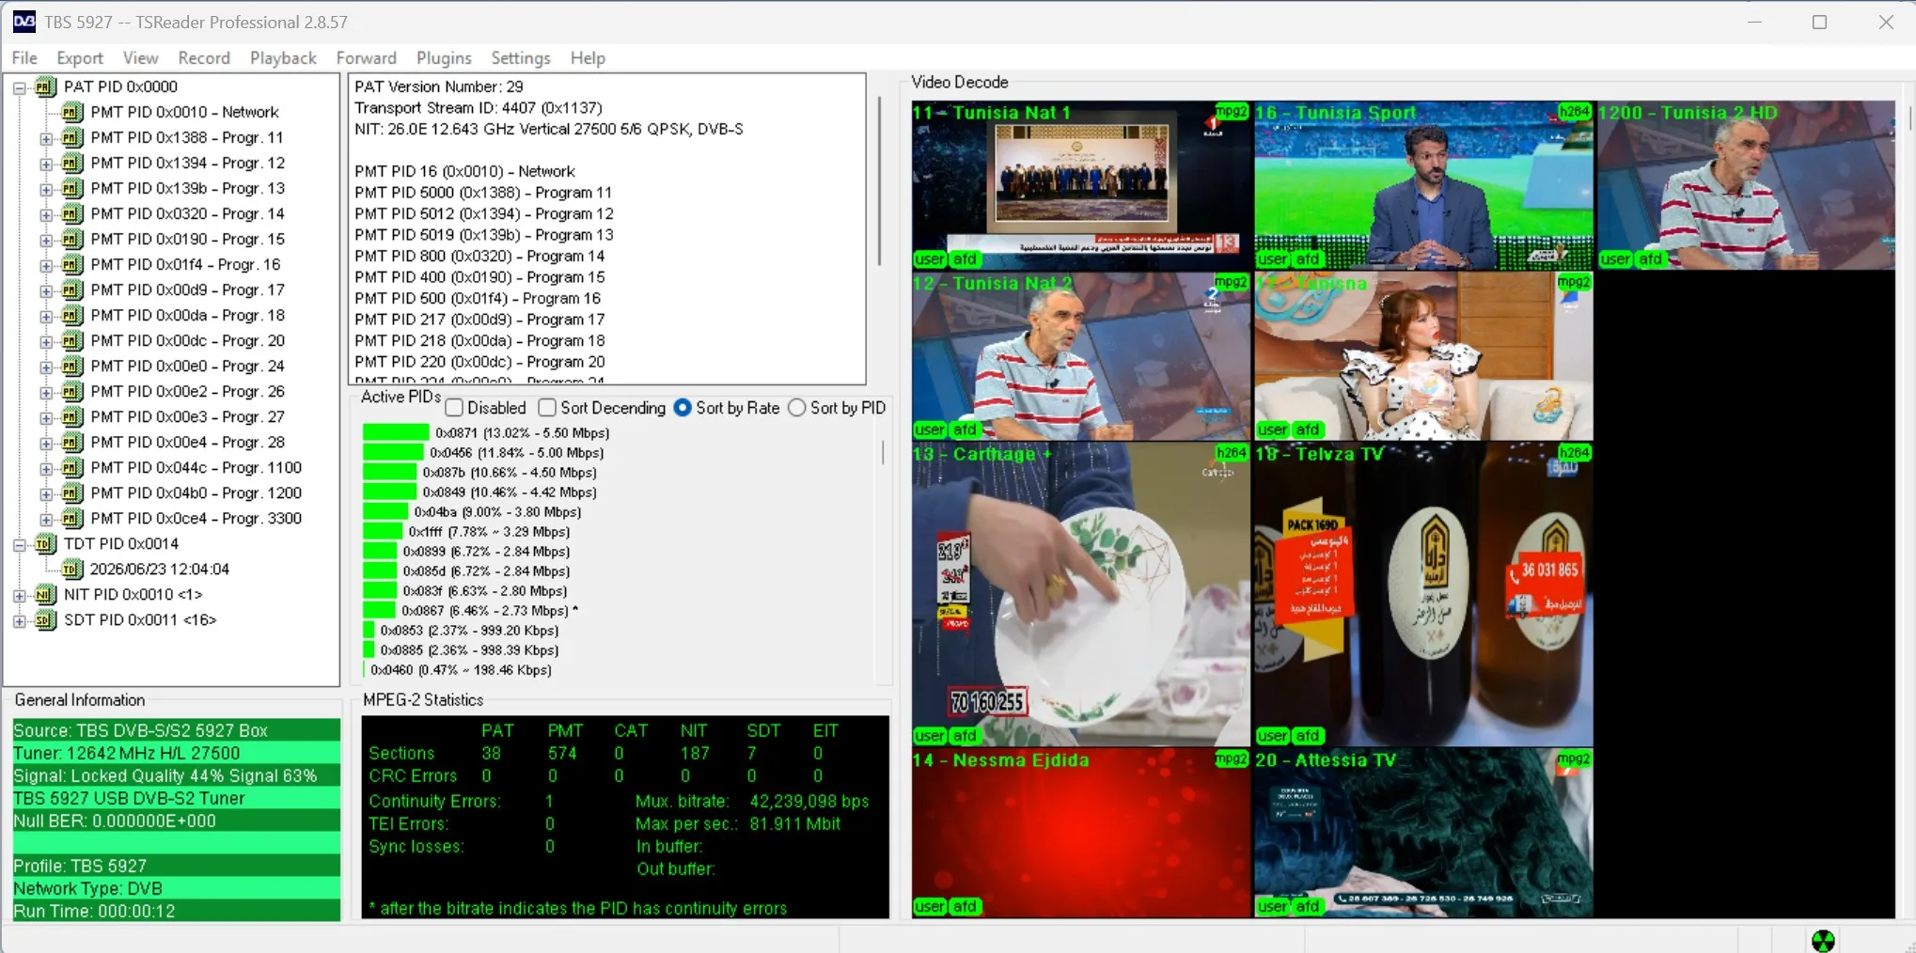
Task: Select the Sort by PID radio button
Action: pos(797,408)
